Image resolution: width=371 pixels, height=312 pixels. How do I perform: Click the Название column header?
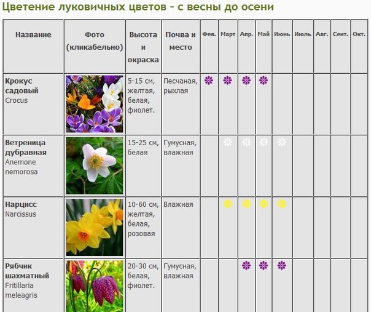(33, 34)
